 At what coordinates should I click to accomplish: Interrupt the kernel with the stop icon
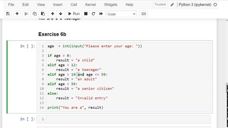coord(86,14)
